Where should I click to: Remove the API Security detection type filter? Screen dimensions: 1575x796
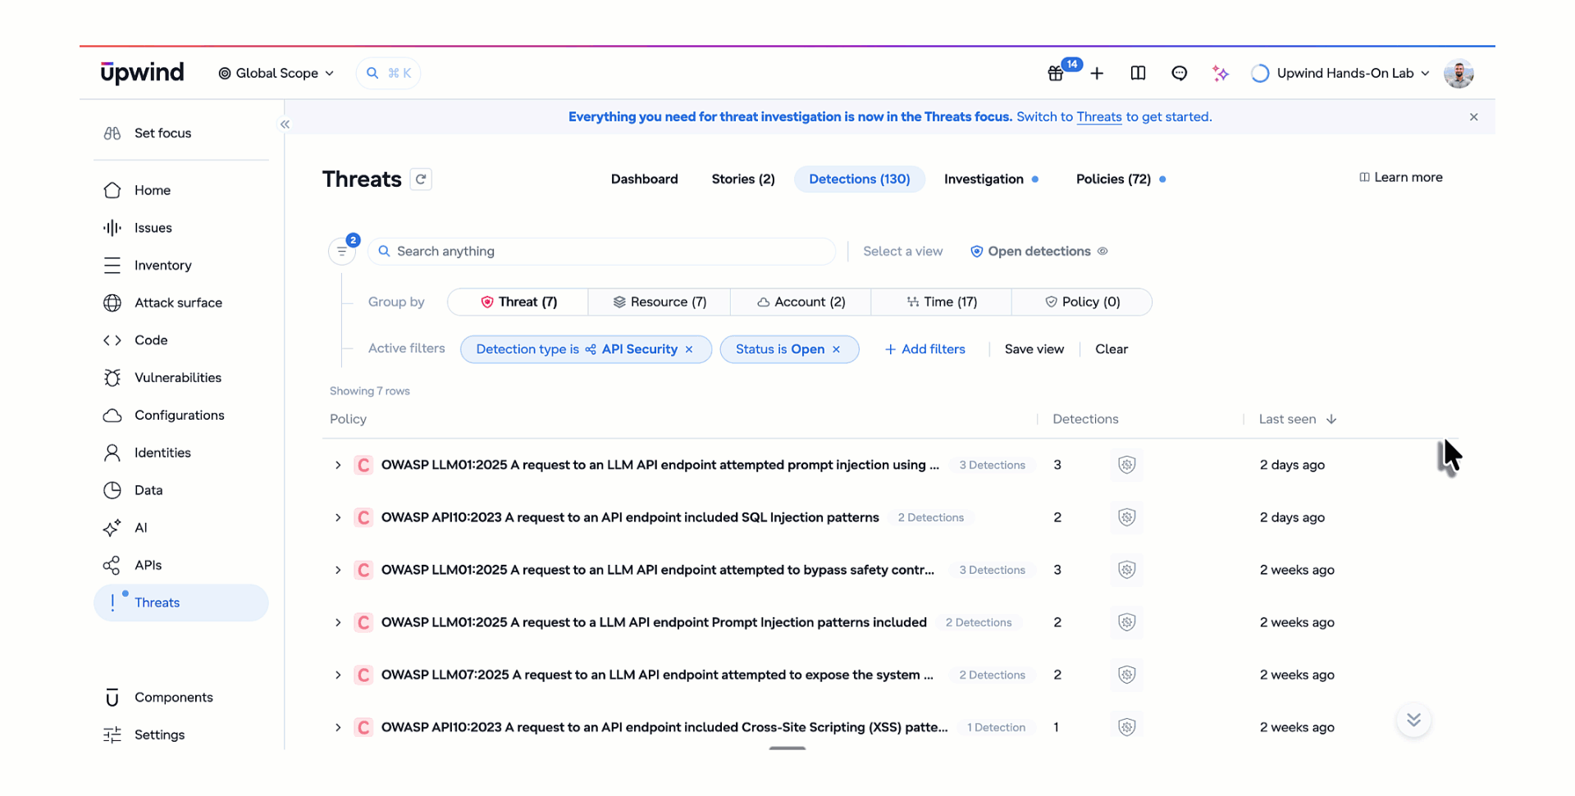coord(689,349)
